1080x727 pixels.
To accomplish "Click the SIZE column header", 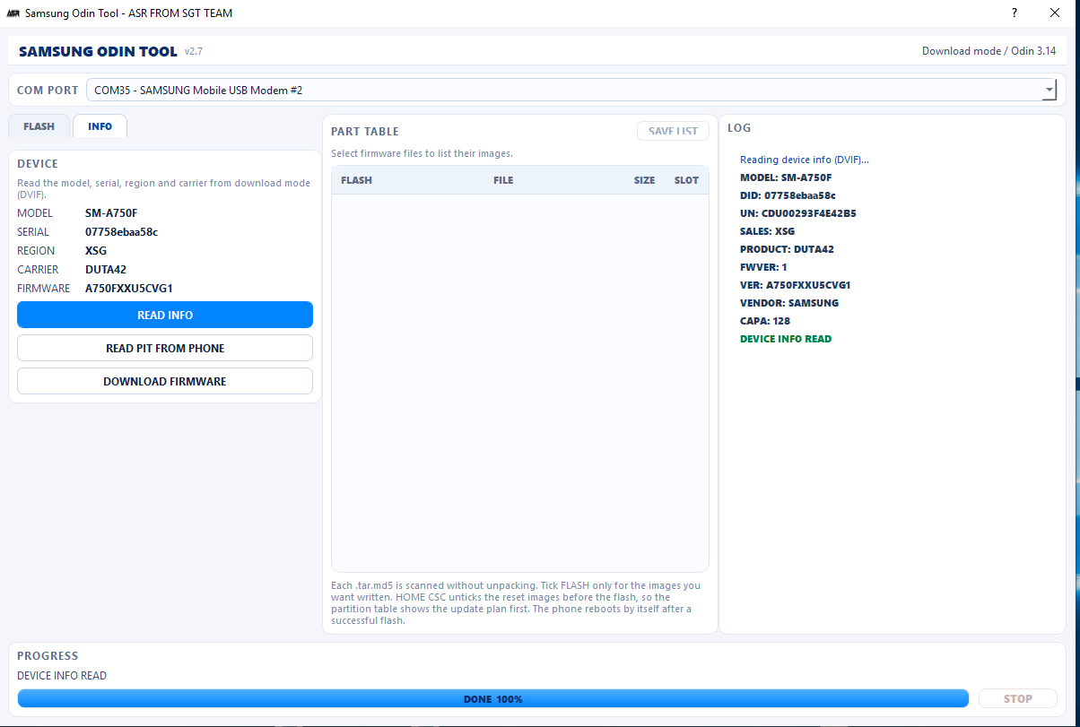I will tap(644, 180).
